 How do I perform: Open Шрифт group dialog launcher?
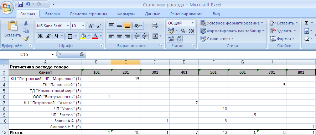pyautogui.click(x=101, y=46)
